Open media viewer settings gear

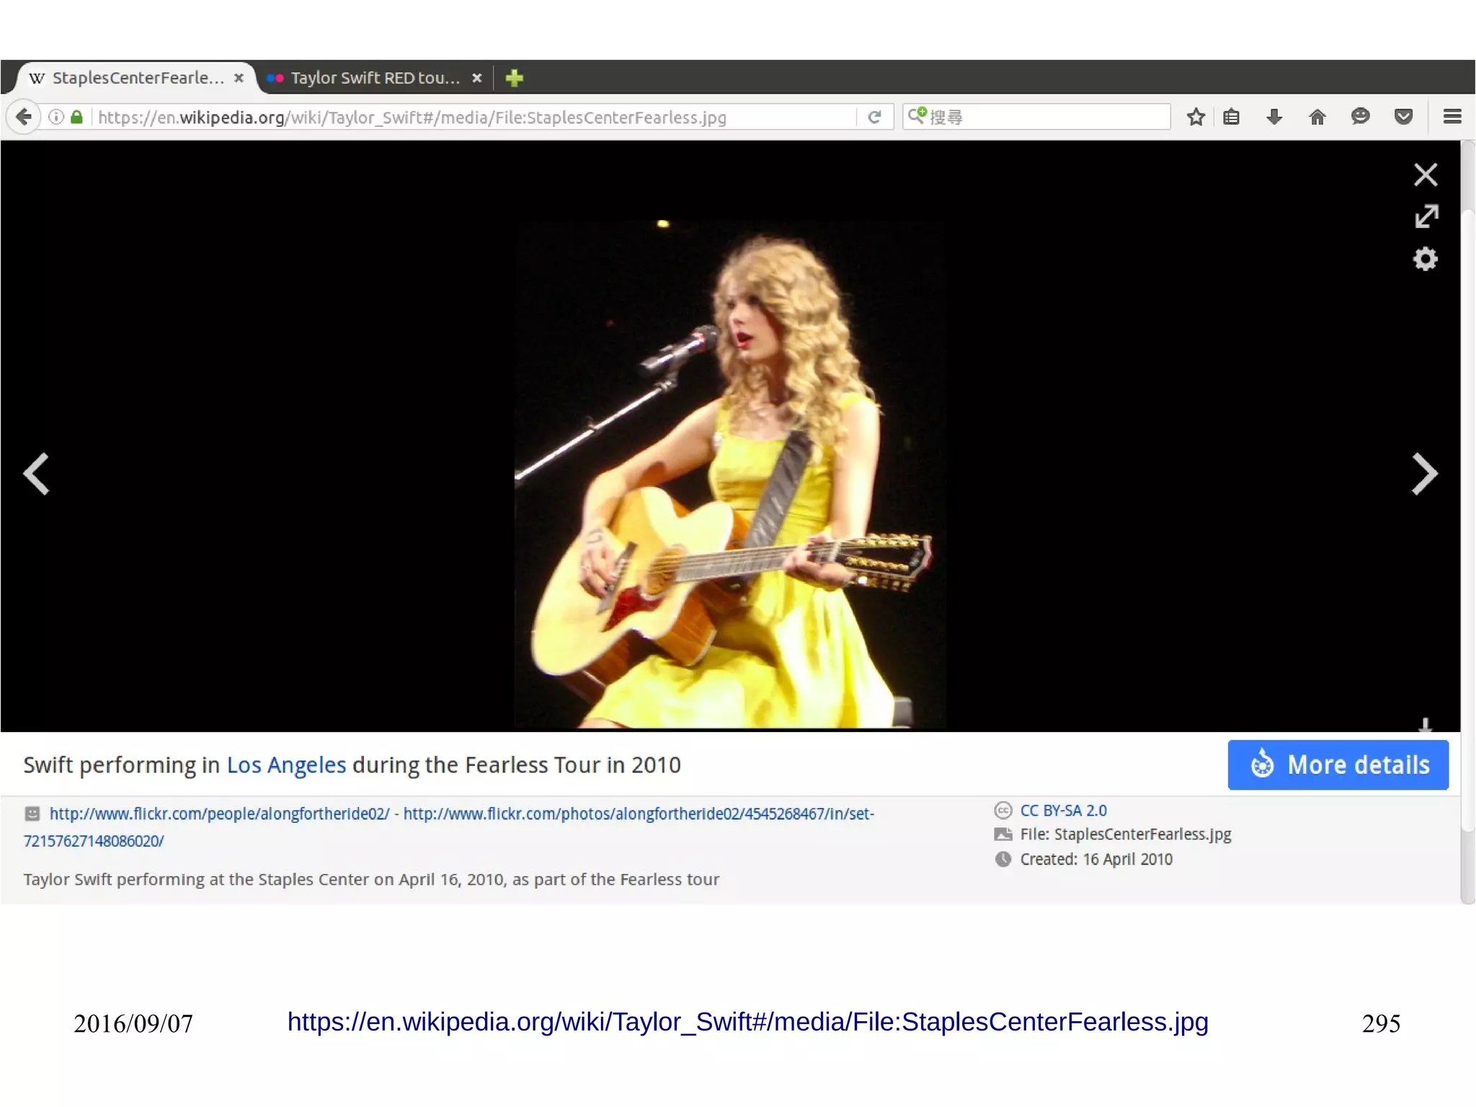pos(1425,259)
